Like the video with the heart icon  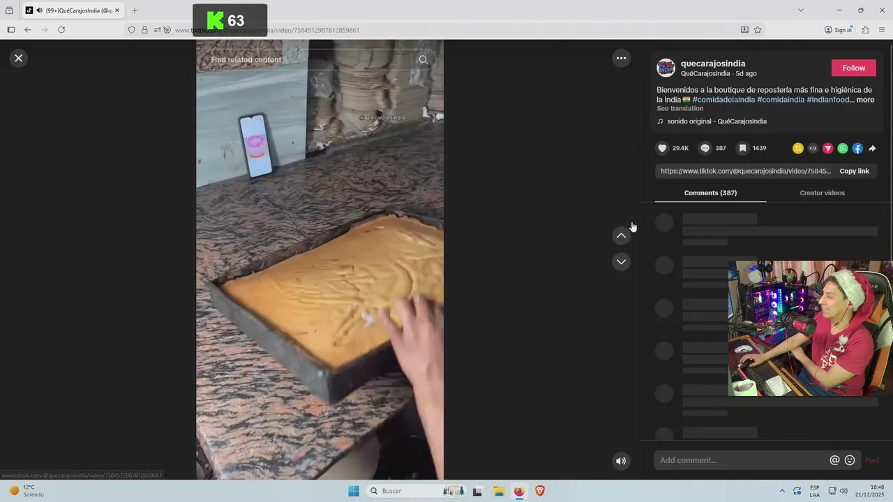[x=662, y=148]
